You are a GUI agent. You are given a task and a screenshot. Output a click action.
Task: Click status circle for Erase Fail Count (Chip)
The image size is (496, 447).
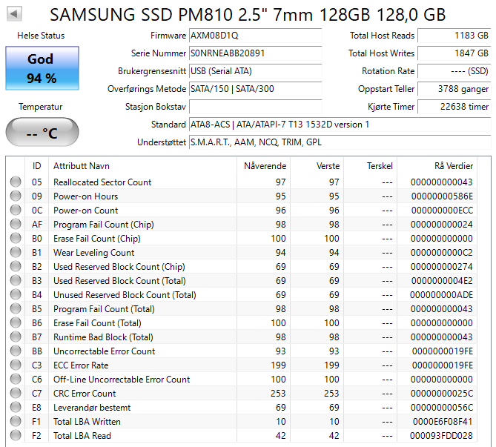coord(16,238)
